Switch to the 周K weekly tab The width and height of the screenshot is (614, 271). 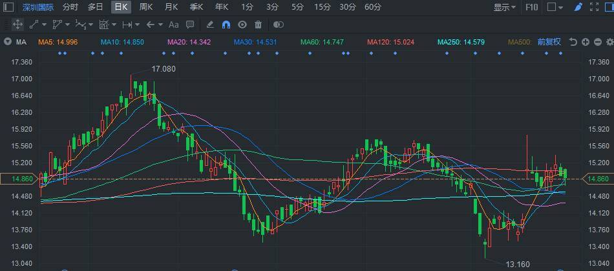(146, 7)
